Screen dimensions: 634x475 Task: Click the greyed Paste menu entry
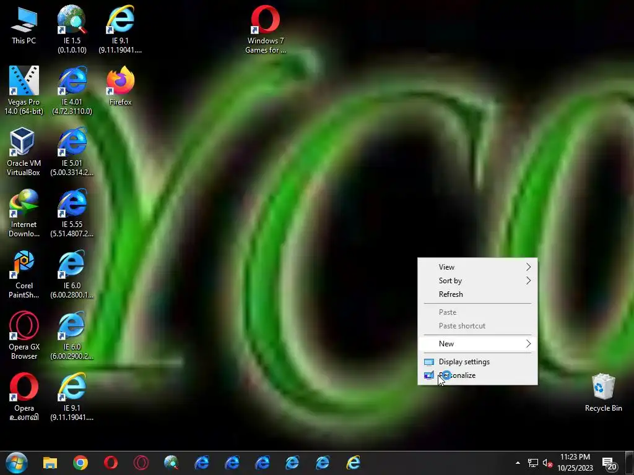(x=477, y=312)
